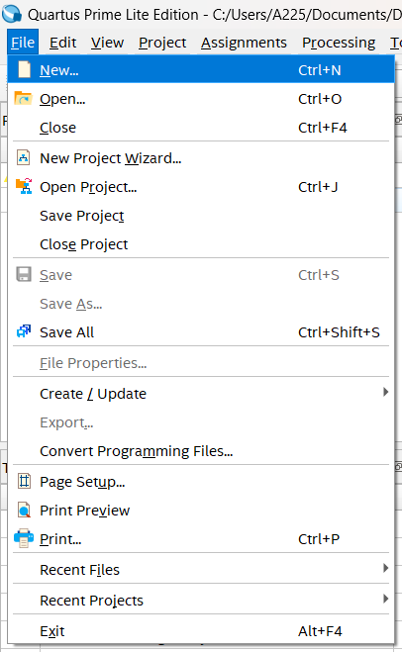Expand the Recent Files submenu arrow

pos(386,568)
